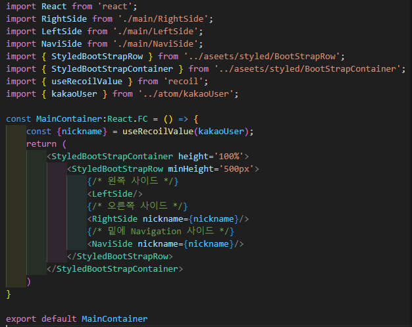
Task: Click StyledBootStrapContainer in the import statement
Action: click(x=112, y=69)
